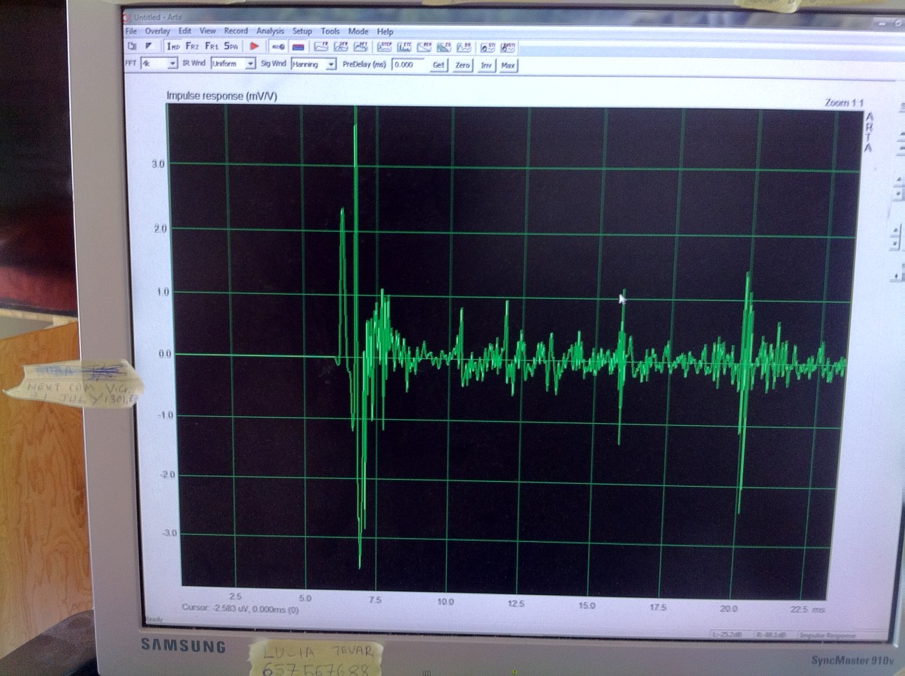
Task: Open the Setup menu
Action: point(302,31)
